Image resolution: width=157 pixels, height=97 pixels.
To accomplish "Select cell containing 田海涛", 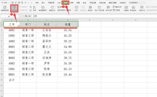I will (47, 58).
